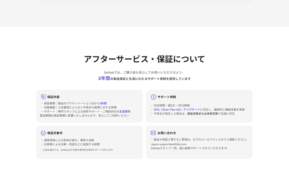Click the 通常使用による色味の変化 bullet item
This screenshot has width=289, height=176.
click(69, 140)
